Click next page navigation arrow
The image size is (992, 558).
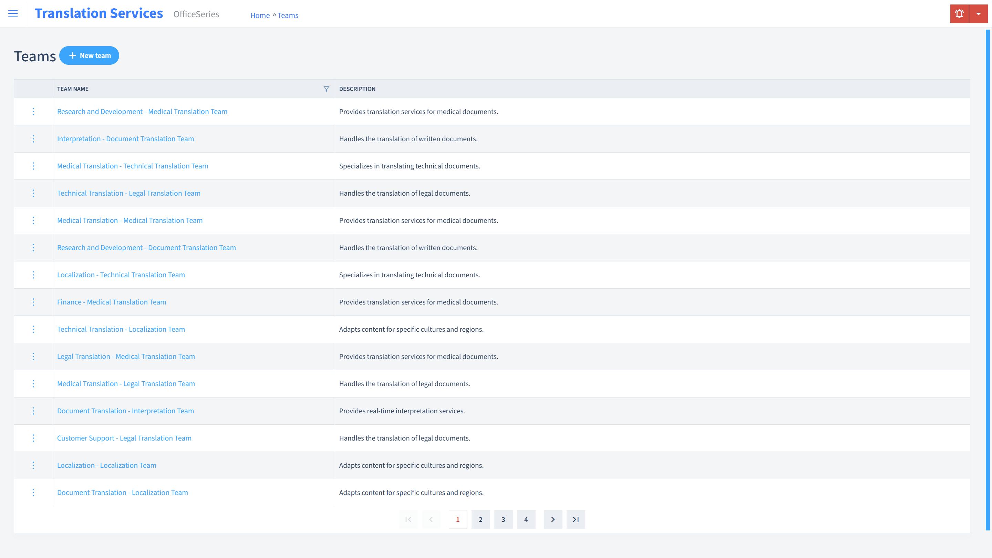pos(553,519)
